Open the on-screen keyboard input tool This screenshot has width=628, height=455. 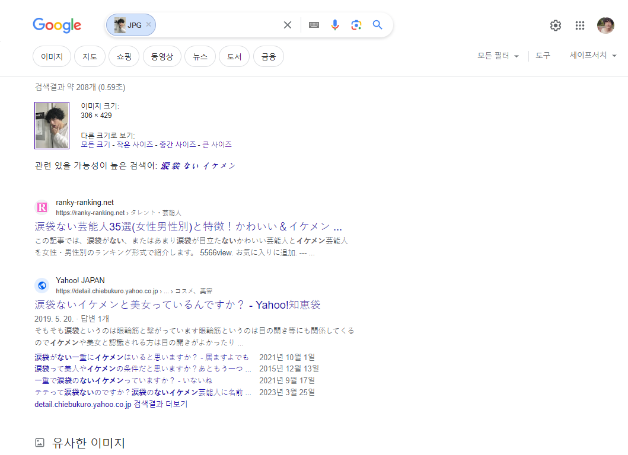(x=314, y=25)
